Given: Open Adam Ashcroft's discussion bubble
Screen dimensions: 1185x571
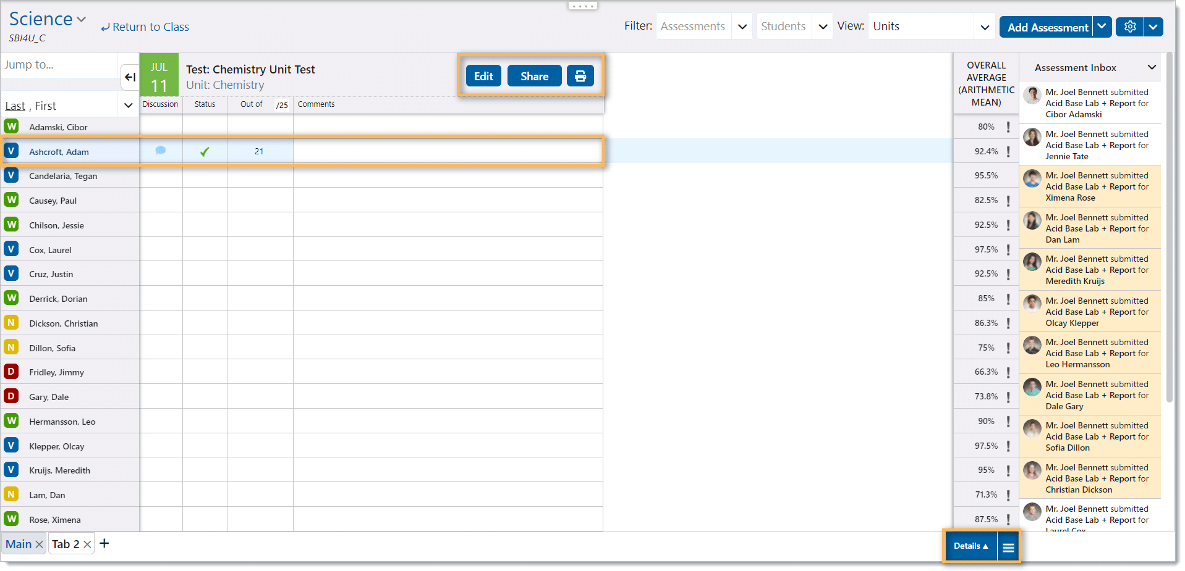Looking at the screenshot, I should click(x=161, y=151).
